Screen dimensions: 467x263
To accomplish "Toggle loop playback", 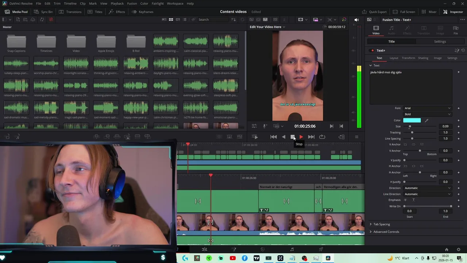I will pos(322,137).
